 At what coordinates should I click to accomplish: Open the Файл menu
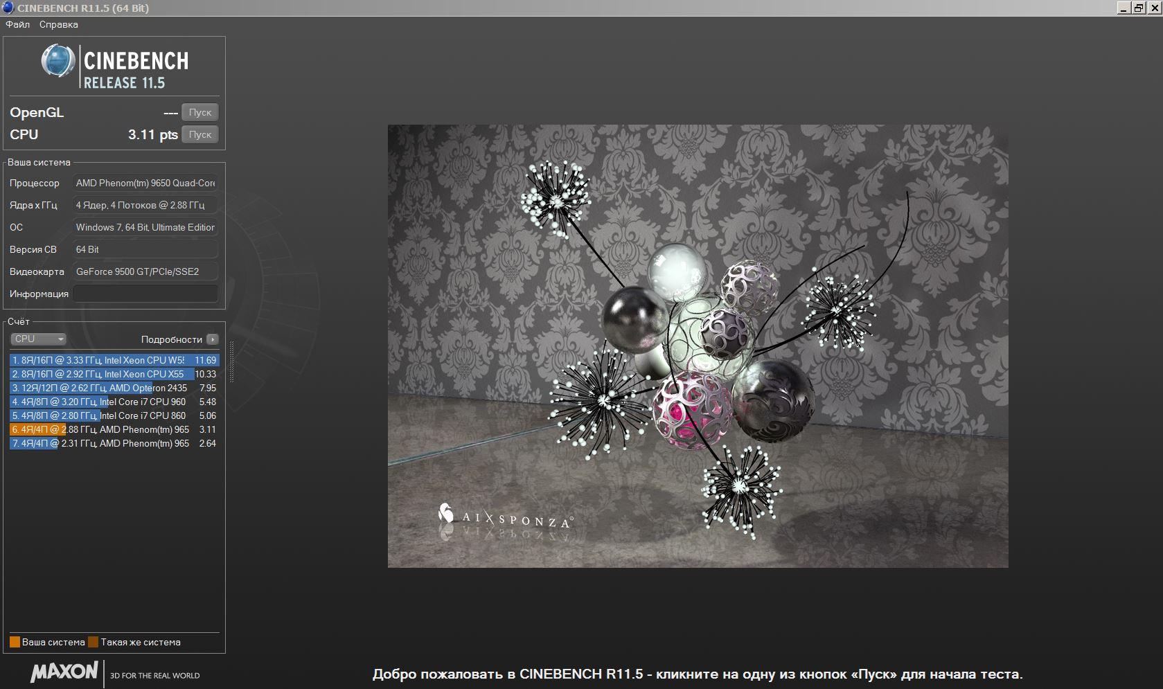[x=17, y=24]
